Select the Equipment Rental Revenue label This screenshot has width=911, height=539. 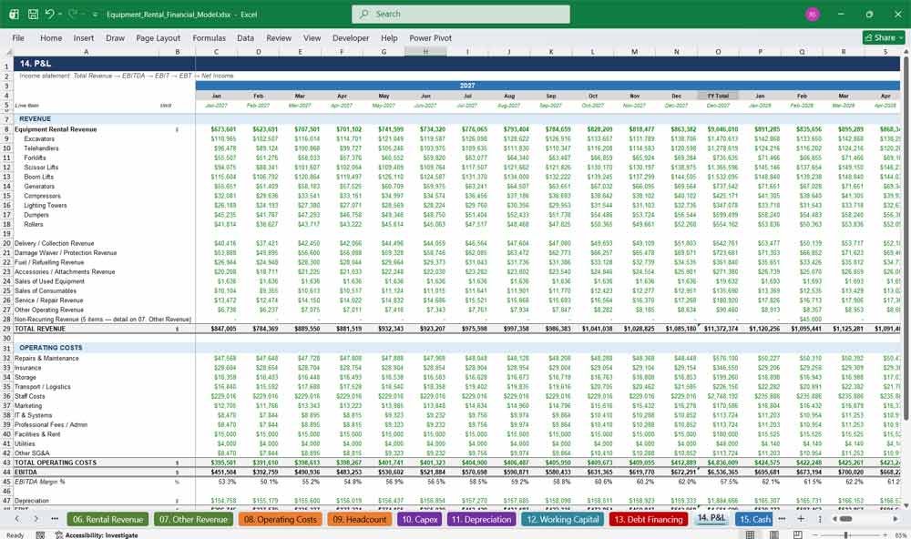click(56, 129)
